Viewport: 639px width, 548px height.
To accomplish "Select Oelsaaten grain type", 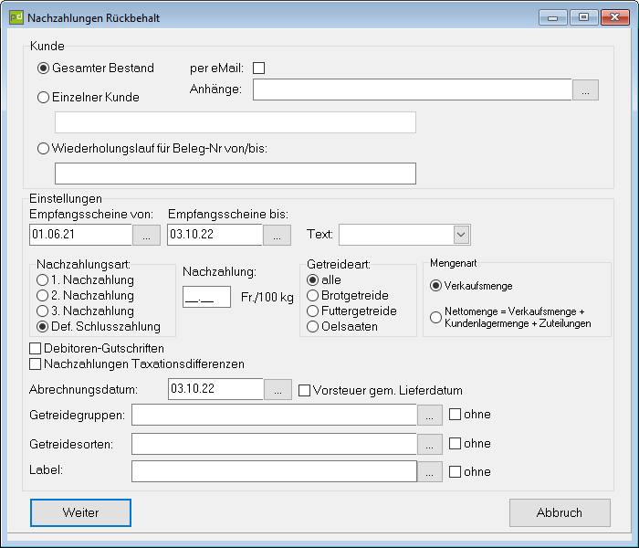I will [x=312, y=327].
